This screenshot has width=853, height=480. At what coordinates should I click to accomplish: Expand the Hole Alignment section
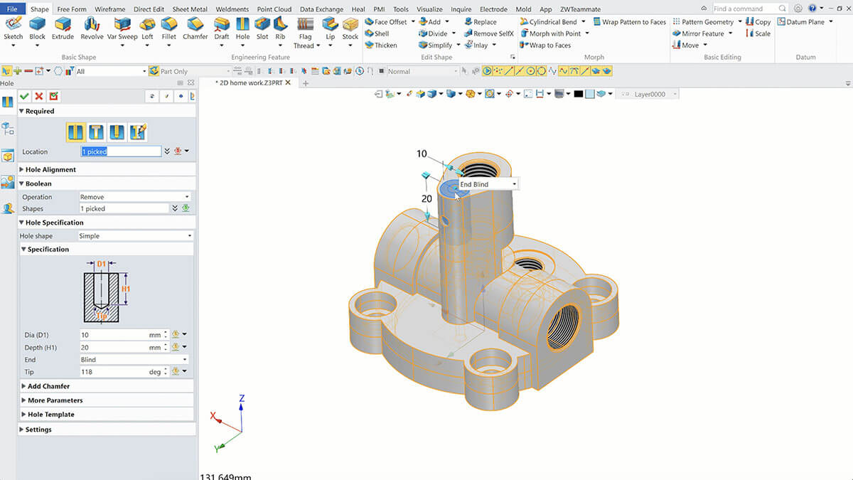[51, 169]
